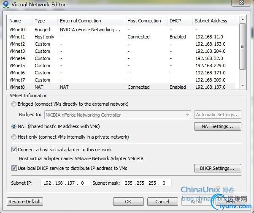254x213 pixels.
Task: Toggle Connect a host virtual adapter checkbox
Action: click(14, 150)
